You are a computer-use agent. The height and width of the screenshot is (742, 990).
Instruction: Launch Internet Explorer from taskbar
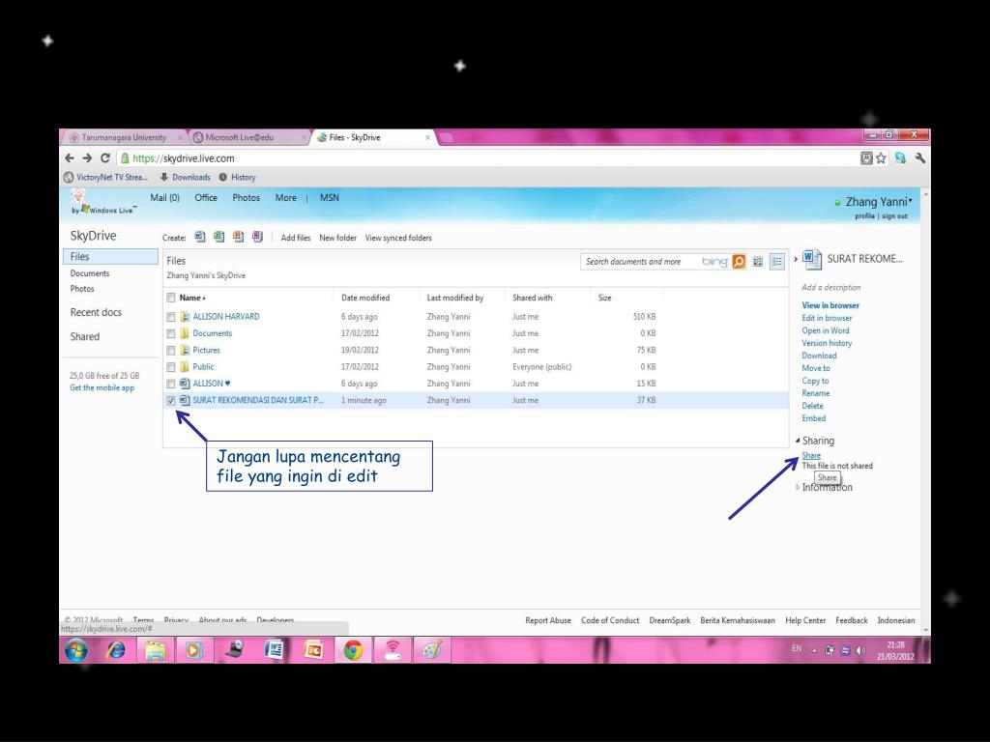pos(116,650)
